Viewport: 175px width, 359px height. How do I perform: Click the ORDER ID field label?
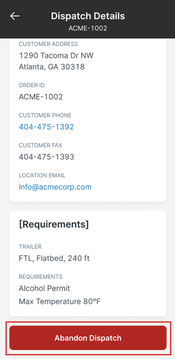(x=32, y=85)
